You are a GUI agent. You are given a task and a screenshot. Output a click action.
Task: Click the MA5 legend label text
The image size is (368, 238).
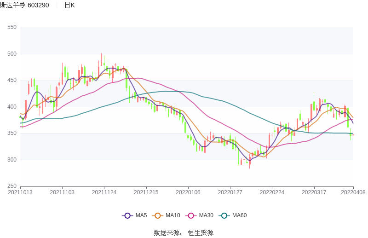click(x=141, y=215)
